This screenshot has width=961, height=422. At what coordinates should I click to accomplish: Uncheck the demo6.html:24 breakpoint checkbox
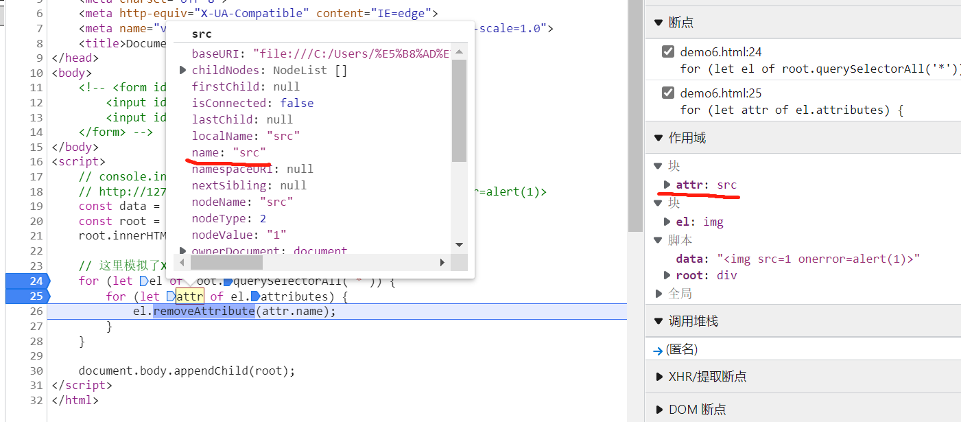click(x=668, y=52)
